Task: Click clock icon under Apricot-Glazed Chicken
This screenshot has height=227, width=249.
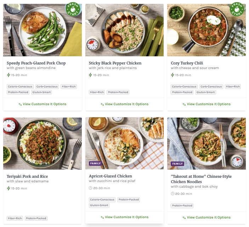Action: 91,188
